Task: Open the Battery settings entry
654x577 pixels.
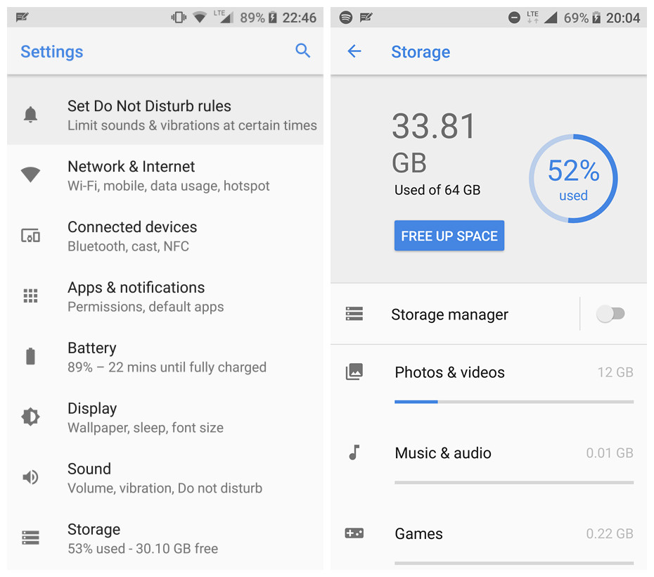Action: 165,357
